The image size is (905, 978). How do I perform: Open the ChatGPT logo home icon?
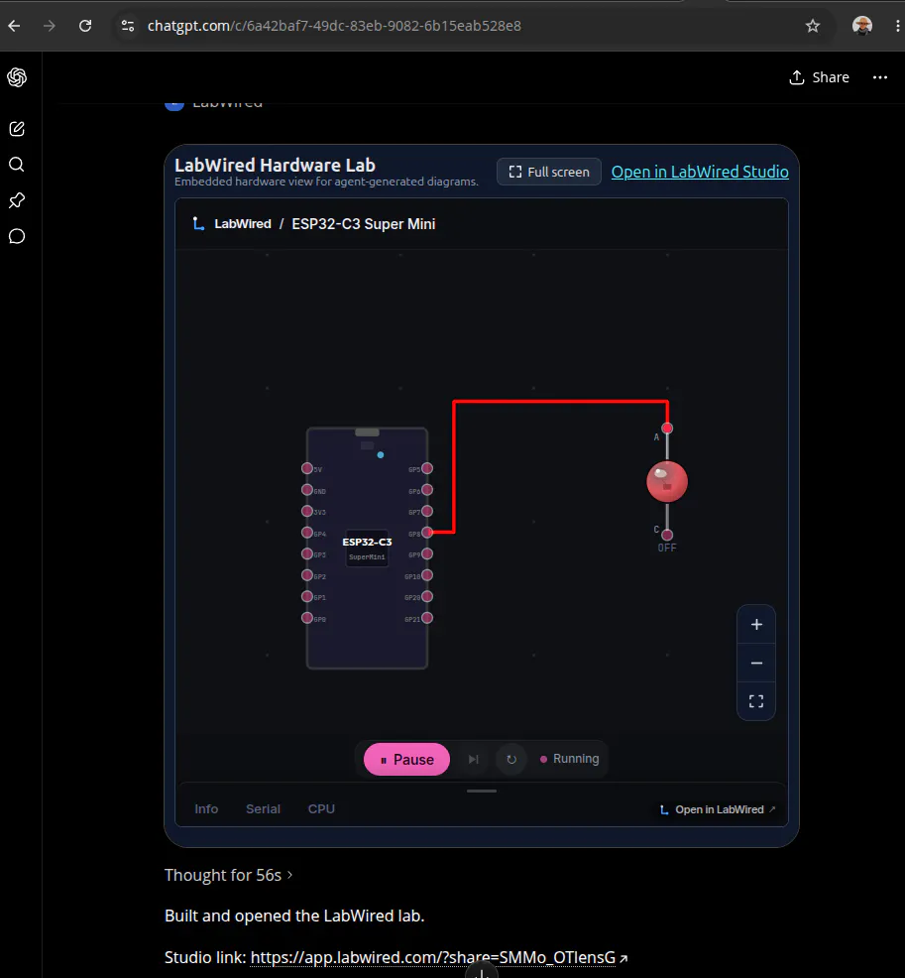coord(17,77)
